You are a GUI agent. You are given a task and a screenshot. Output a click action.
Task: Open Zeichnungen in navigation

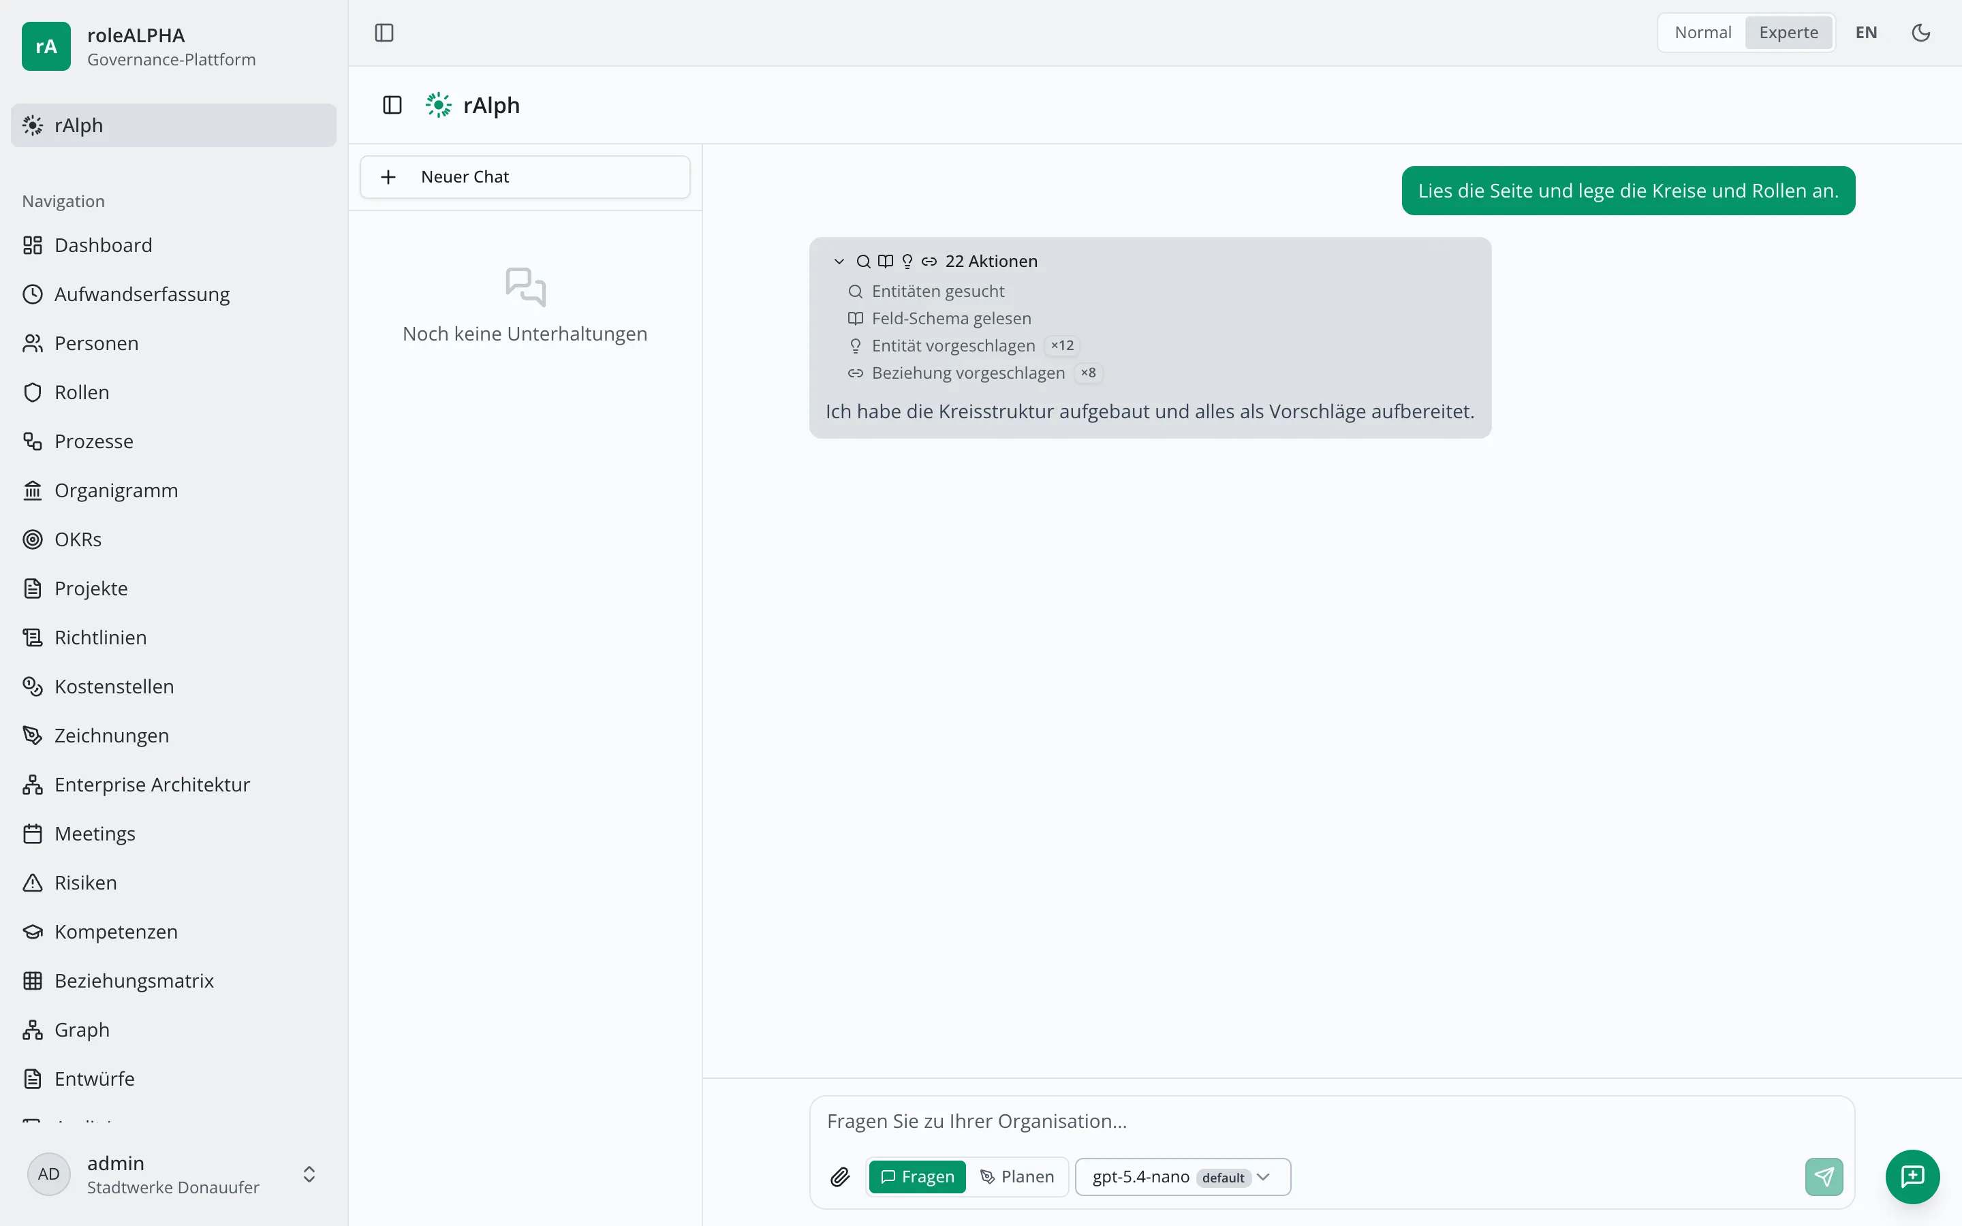174,736
